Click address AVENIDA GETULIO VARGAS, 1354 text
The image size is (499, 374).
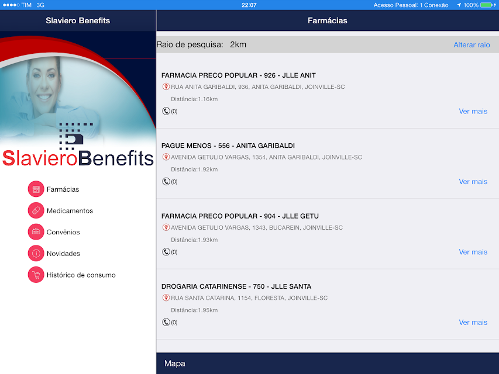click(266, 157)
